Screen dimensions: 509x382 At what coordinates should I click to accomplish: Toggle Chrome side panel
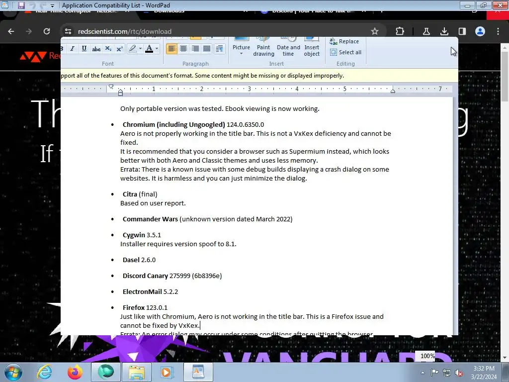(462, 31)
